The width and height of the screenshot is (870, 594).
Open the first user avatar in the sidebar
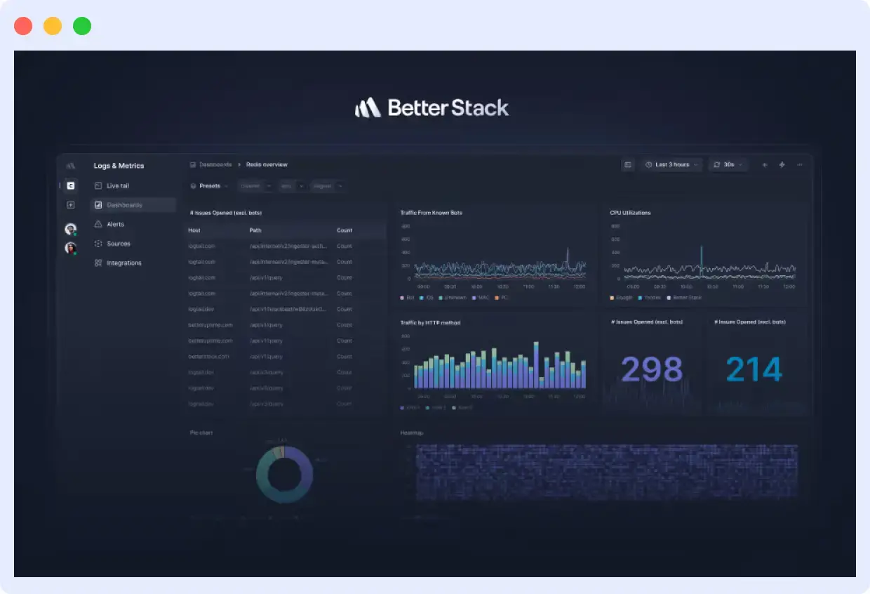click(x=70, y=229)
